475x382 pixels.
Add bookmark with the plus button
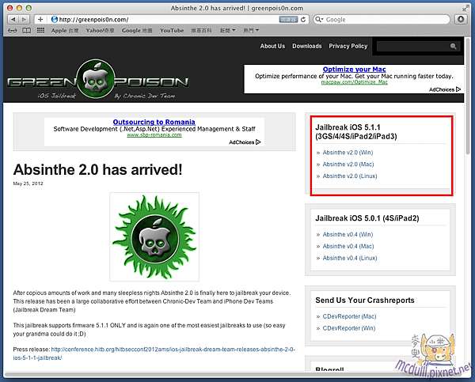click(x=40, y=19)
